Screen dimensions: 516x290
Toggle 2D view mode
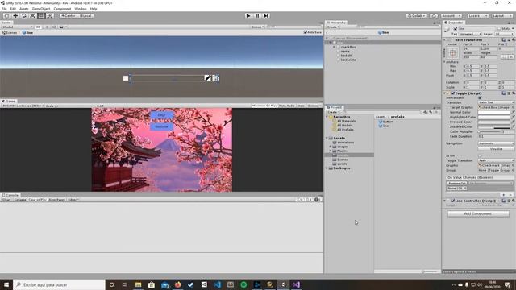[x=39, y=27]
